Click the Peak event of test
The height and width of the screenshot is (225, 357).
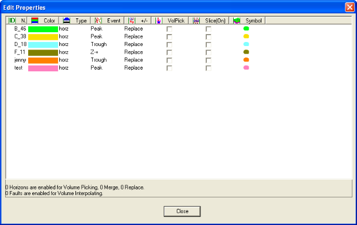[x=96, y=68]
